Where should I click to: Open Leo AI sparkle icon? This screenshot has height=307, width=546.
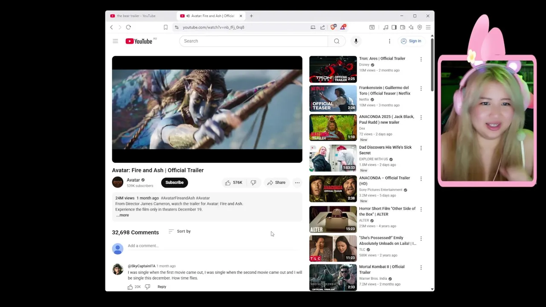coord(411,27)
